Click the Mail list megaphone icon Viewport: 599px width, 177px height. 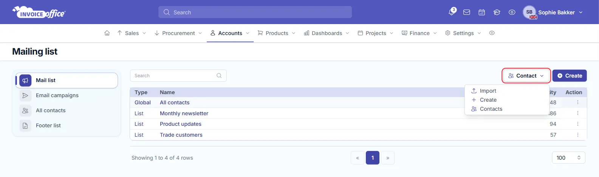point(25,80)
